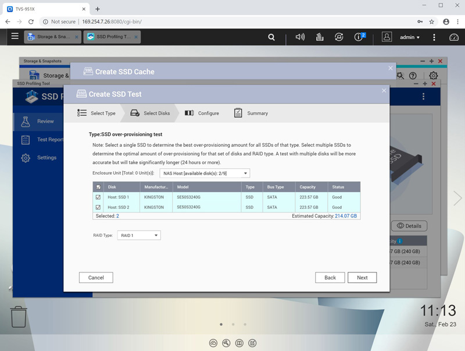Toggle the select-all checkbox in disk table header
465x351 pixels.
(x=98, y=187)
